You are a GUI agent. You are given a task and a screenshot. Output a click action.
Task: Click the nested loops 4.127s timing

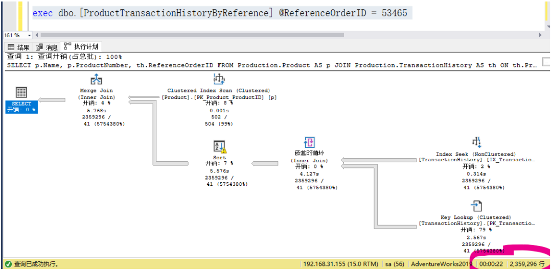[309, 174]
